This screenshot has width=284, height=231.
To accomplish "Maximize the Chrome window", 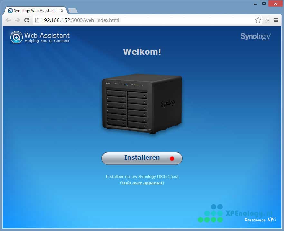I will [x=264, y=3].
